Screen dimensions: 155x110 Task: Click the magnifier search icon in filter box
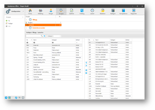click(42, 36)
